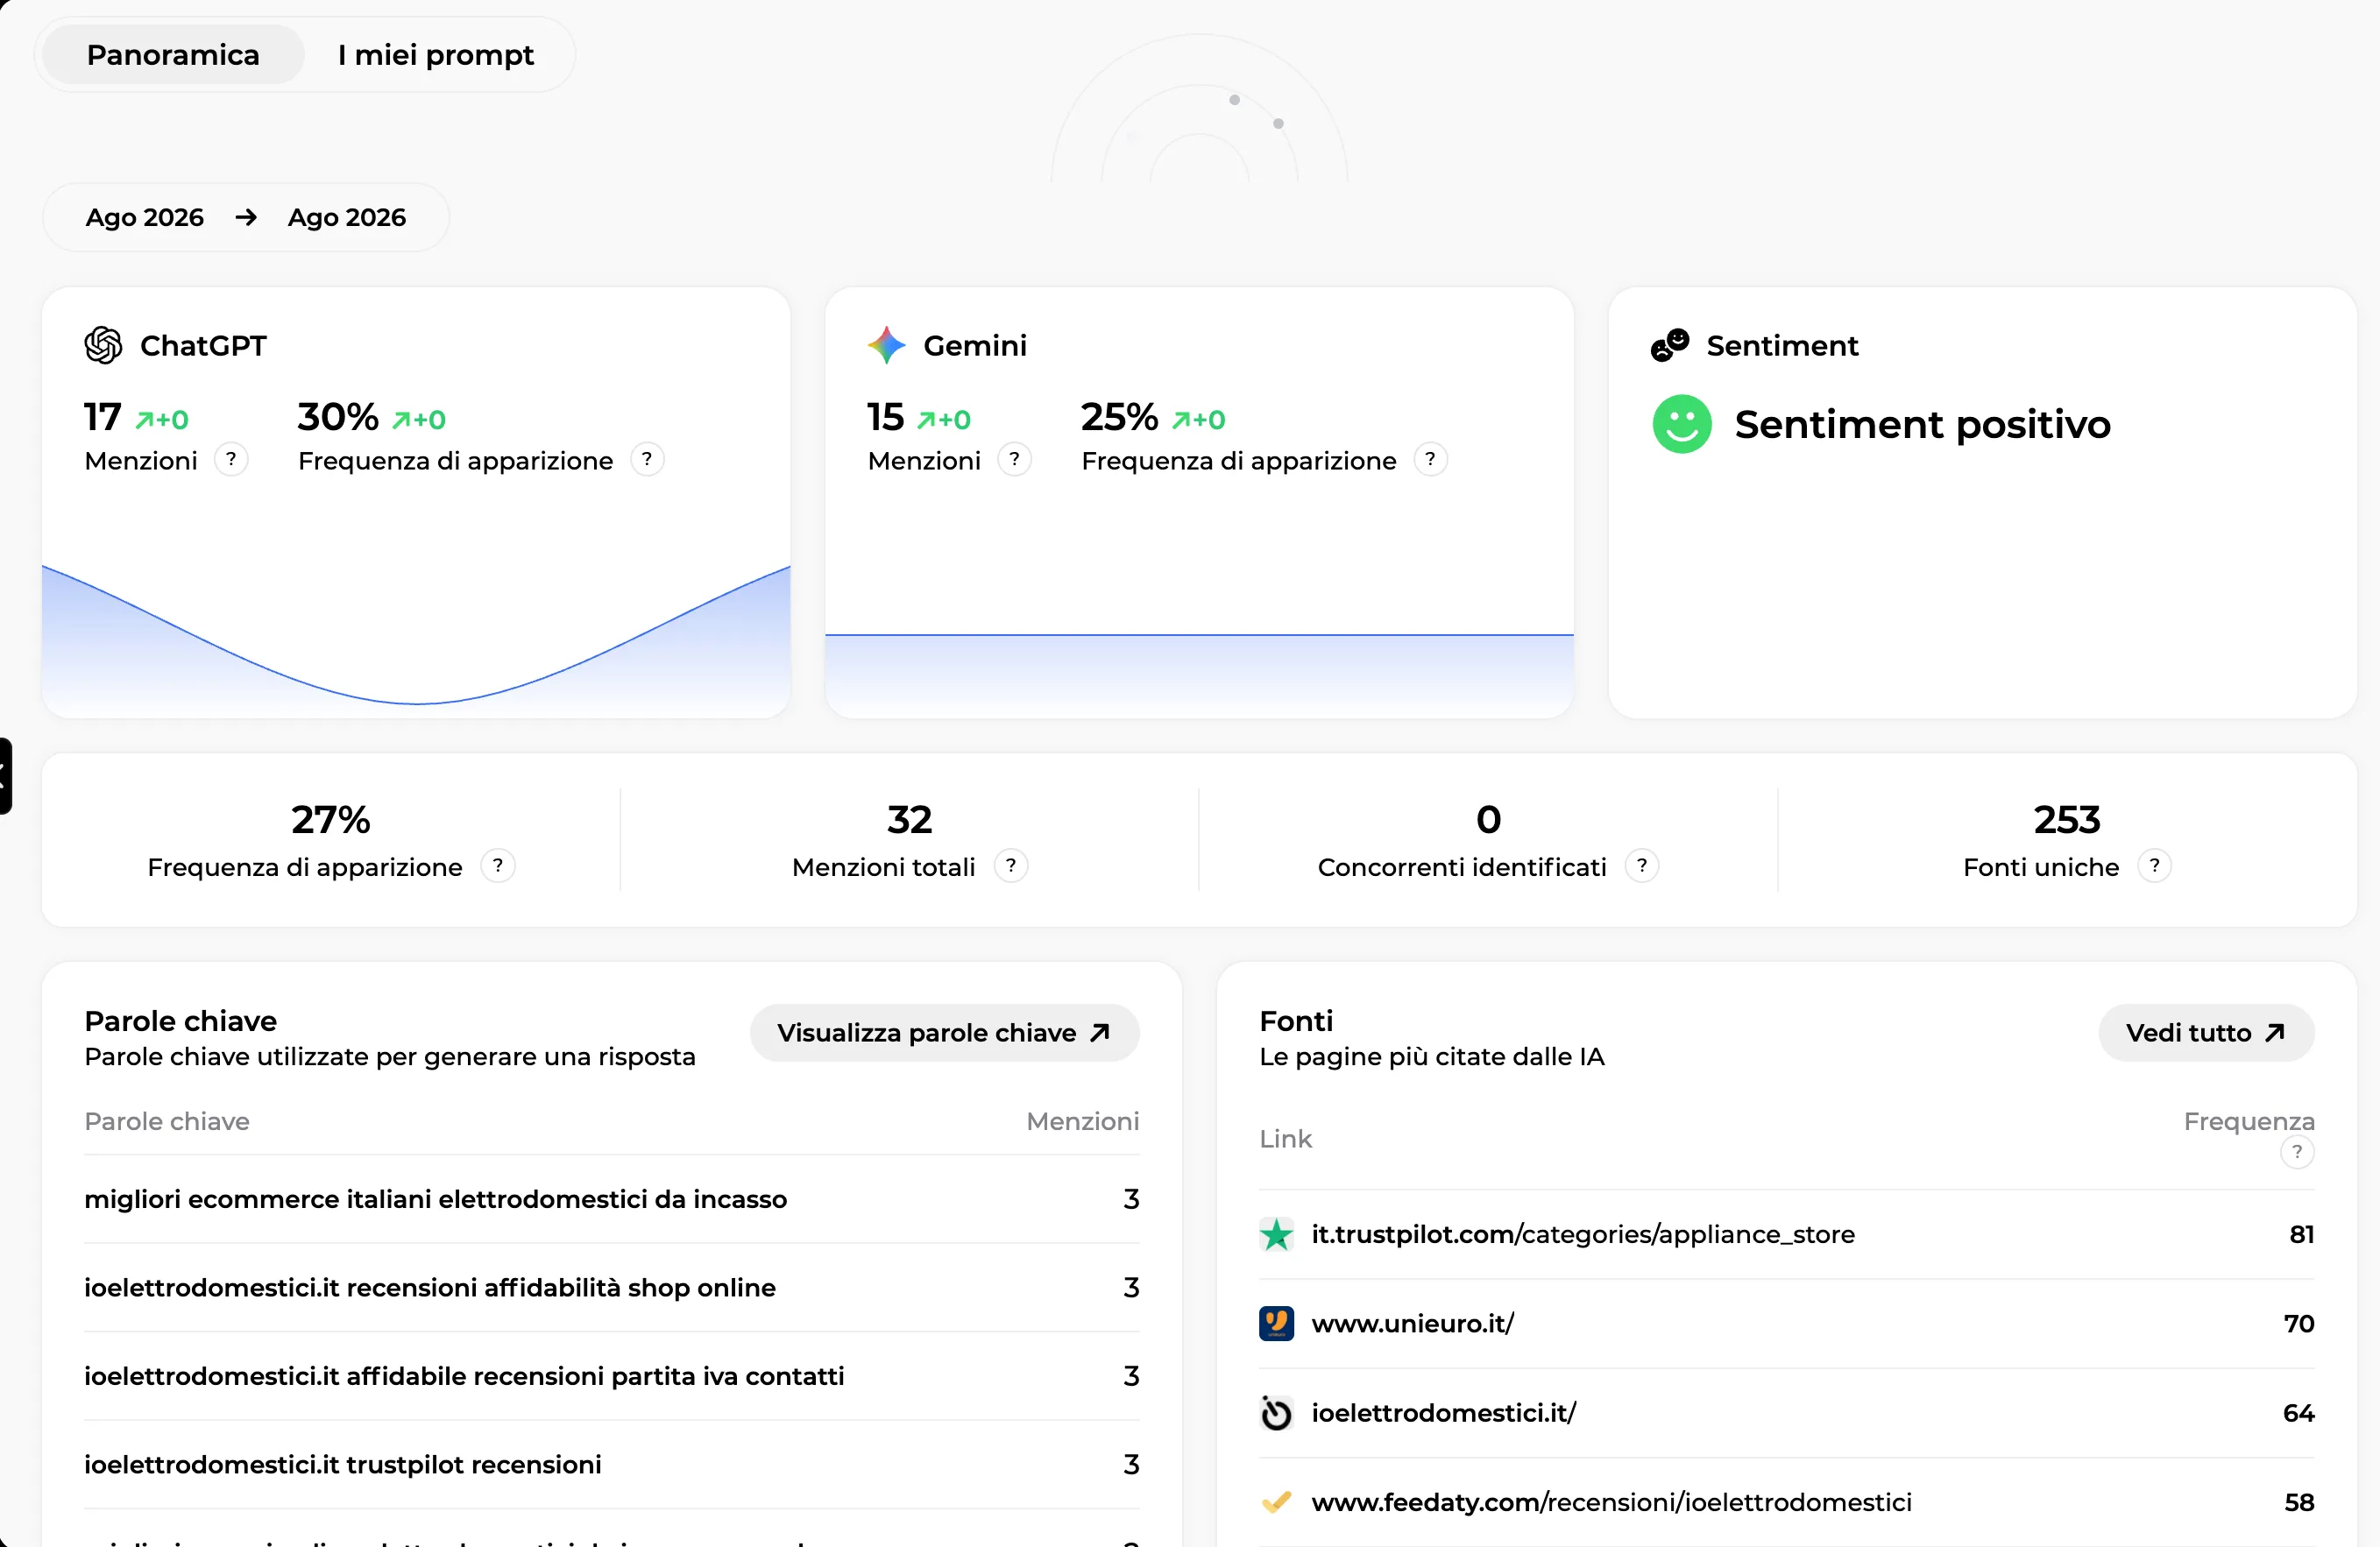Screen dimensions: 2380x1547
Task: Show help for Concorrenti identificati
Action: tap(1642, 865)
